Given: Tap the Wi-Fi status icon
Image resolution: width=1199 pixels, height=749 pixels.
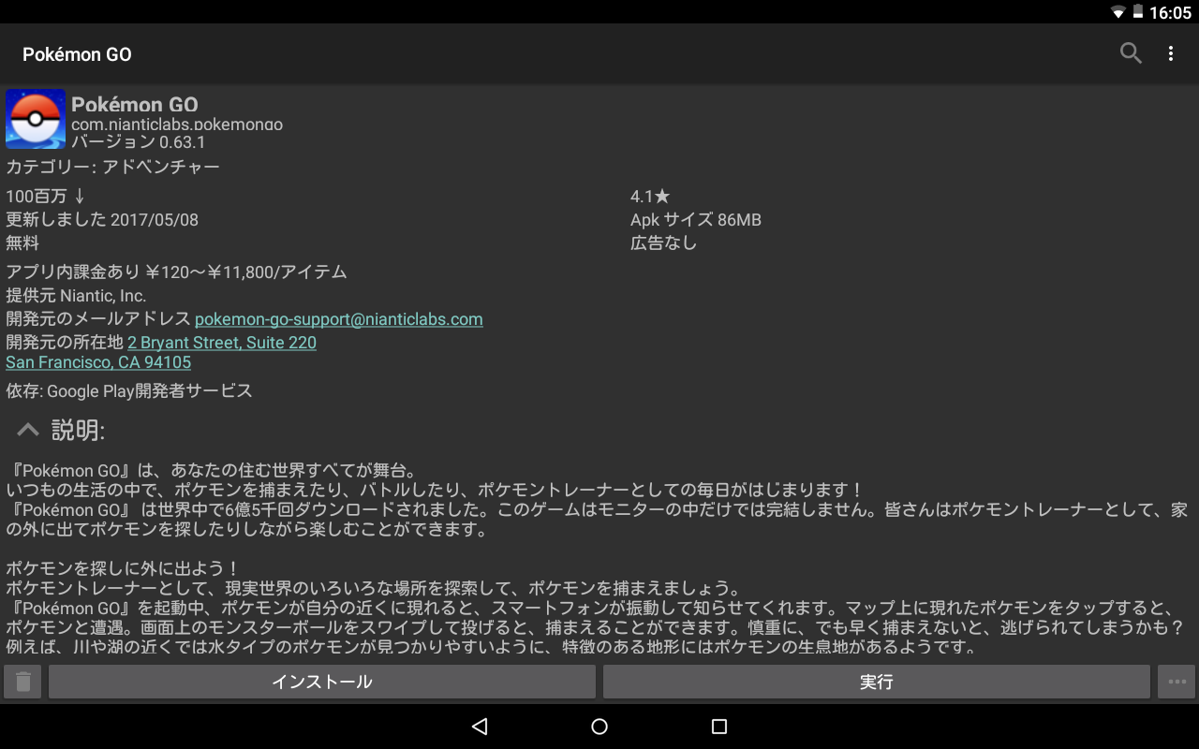Looking at the screenshot, I should click(1118, 12).
